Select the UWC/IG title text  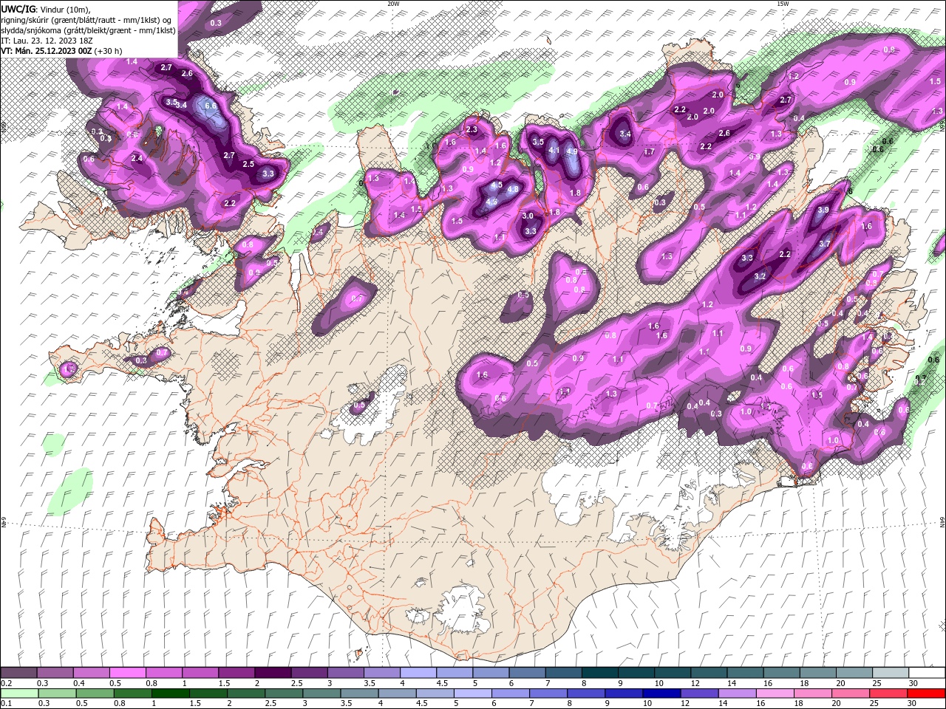(18, 9)
